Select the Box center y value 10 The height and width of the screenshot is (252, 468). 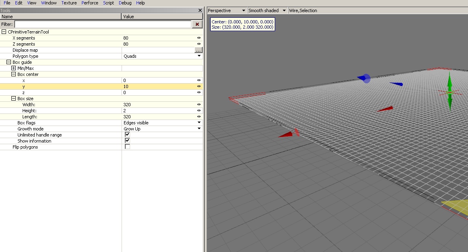pos(126,86)
